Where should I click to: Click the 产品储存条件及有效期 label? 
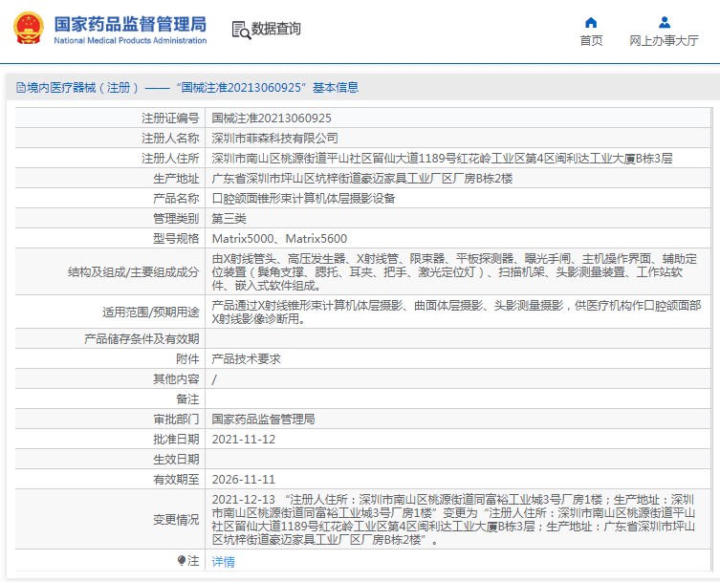[142, 338]
